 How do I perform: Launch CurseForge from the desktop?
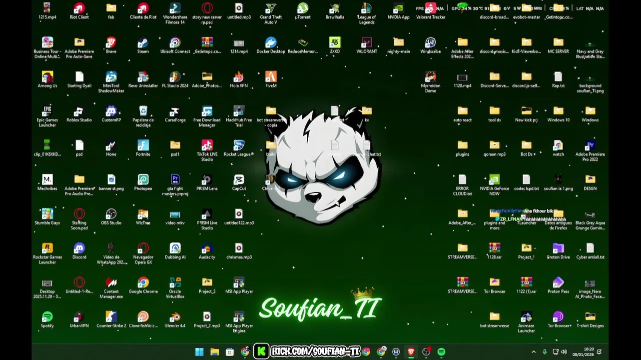(175, 114)
